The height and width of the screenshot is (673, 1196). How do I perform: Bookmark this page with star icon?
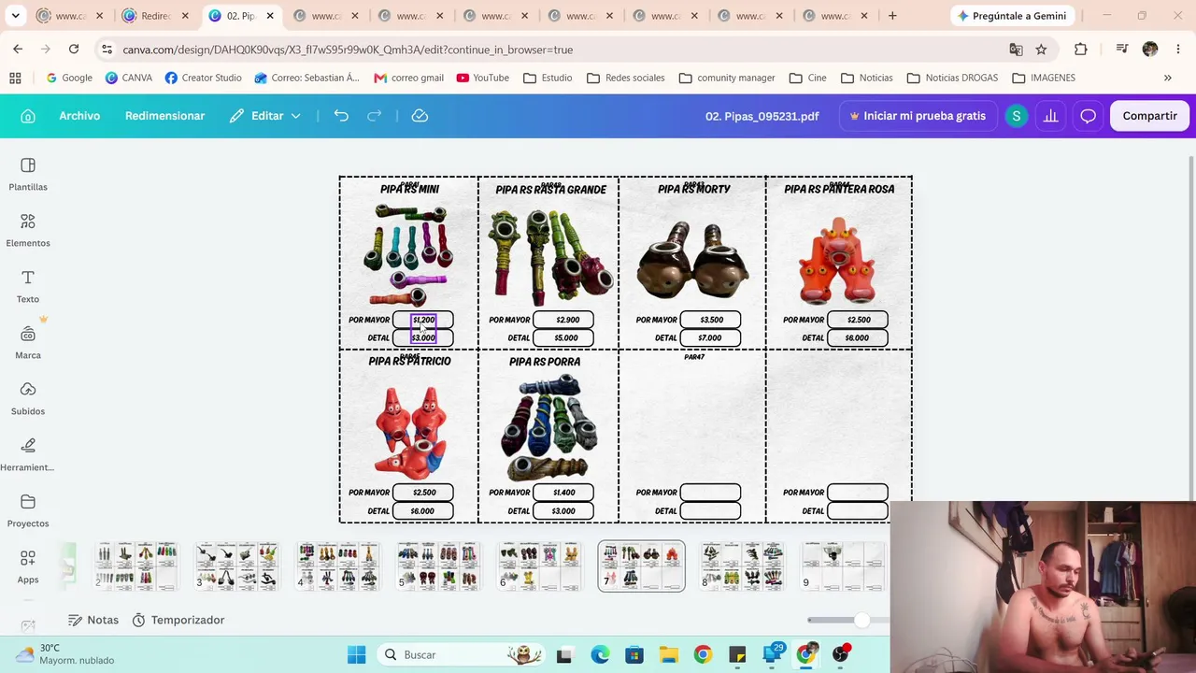click(1041, 50)
